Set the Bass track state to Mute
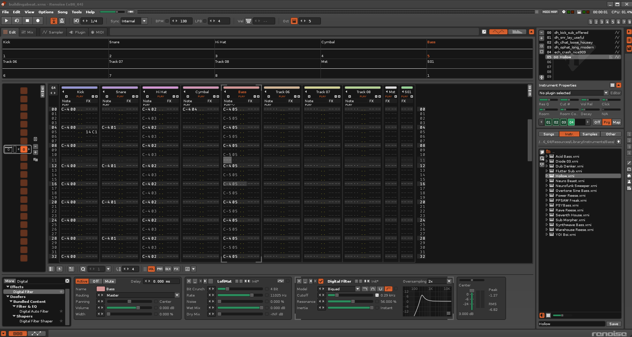The height and width of the screenshot is (337, 632). pyautogui.click(x=109, y=281)
